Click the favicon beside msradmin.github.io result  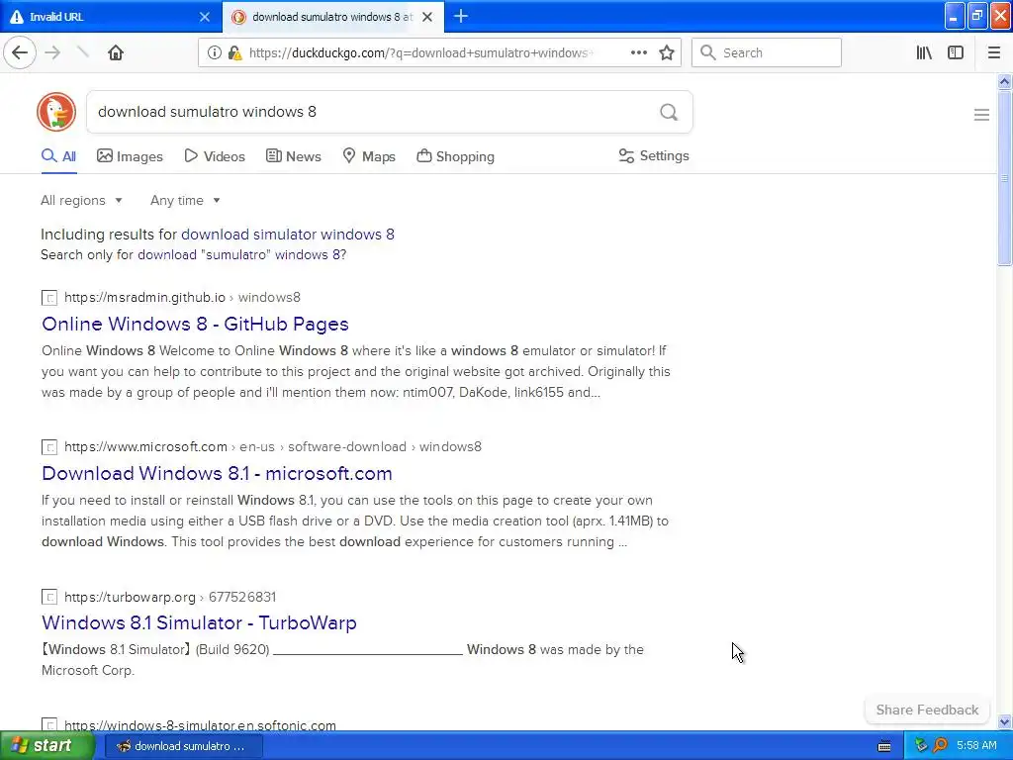pos(49,298)
